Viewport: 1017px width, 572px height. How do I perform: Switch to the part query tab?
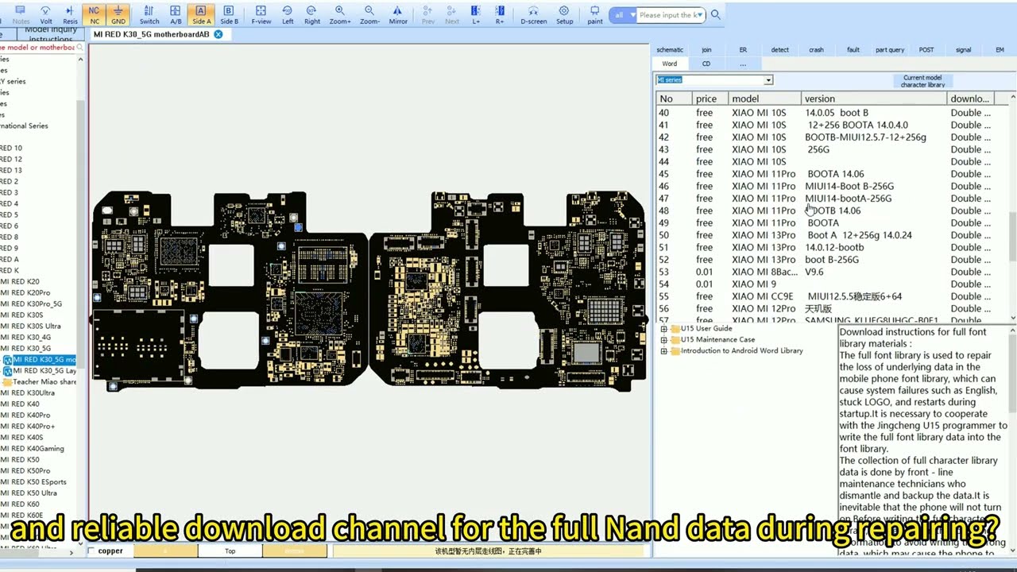coord(890,49)
